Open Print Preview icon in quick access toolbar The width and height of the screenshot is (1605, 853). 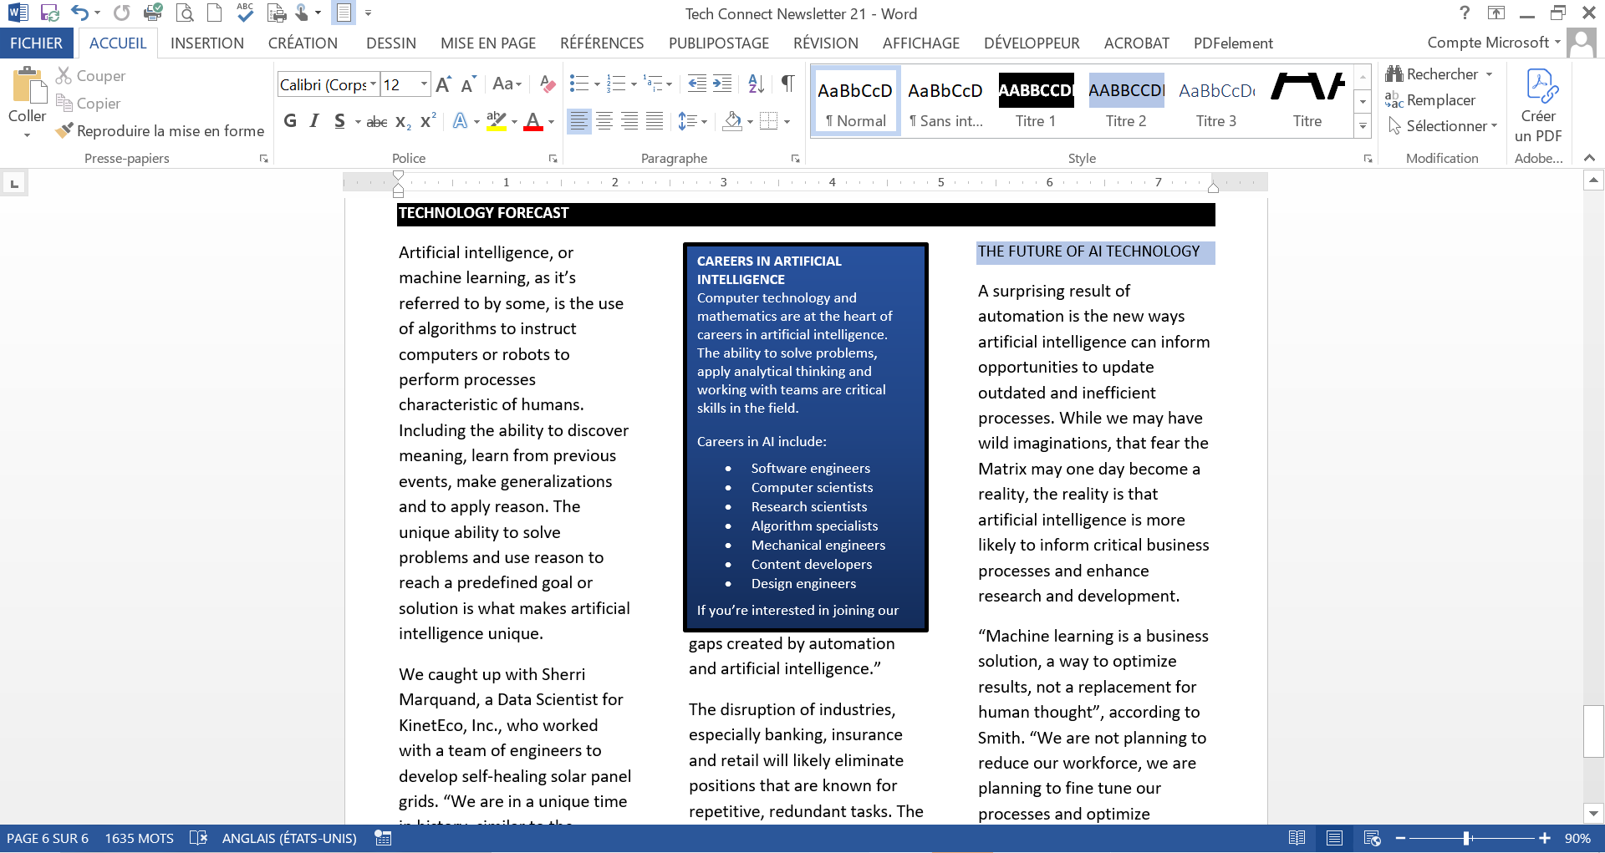(185, 13)
